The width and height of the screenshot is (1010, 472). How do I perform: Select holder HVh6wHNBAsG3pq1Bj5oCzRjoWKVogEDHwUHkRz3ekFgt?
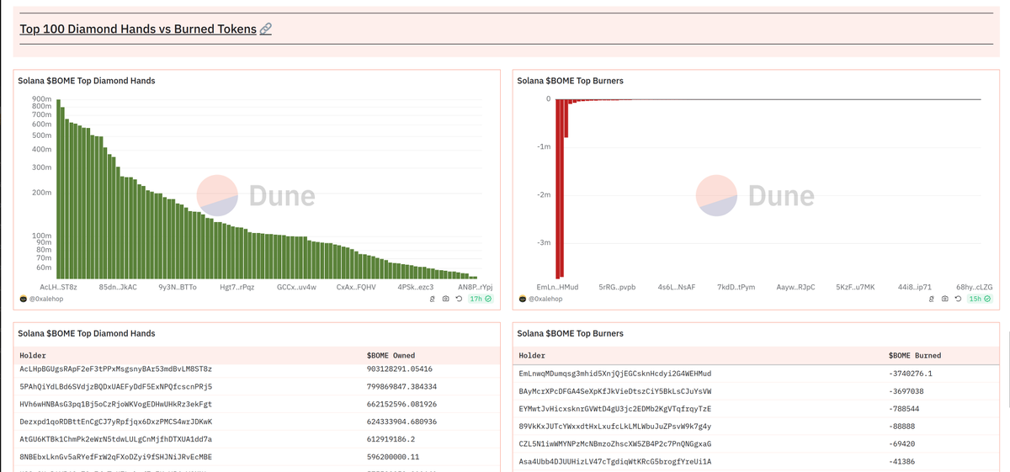point(115,404)
